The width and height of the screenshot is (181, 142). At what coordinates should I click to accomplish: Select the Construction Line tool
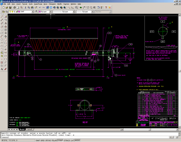[2, 20]
